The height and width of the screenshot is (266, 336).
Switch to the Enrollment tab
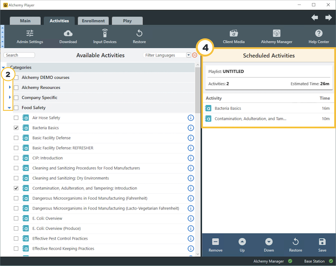pyautogui.click(x=93, y=21)
